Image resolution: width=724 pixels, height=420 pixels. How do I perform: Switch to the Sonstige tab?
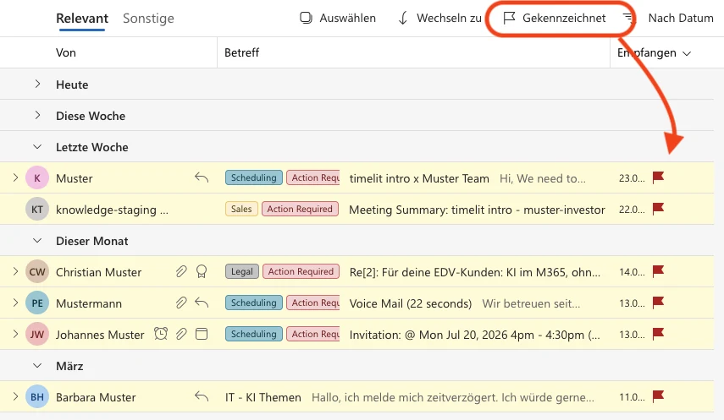[x=148, y=19]
